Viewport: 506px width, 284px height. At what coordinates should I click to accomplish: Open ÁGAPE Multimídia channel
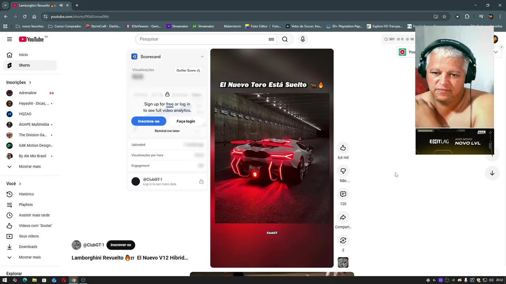click(30, 124)
